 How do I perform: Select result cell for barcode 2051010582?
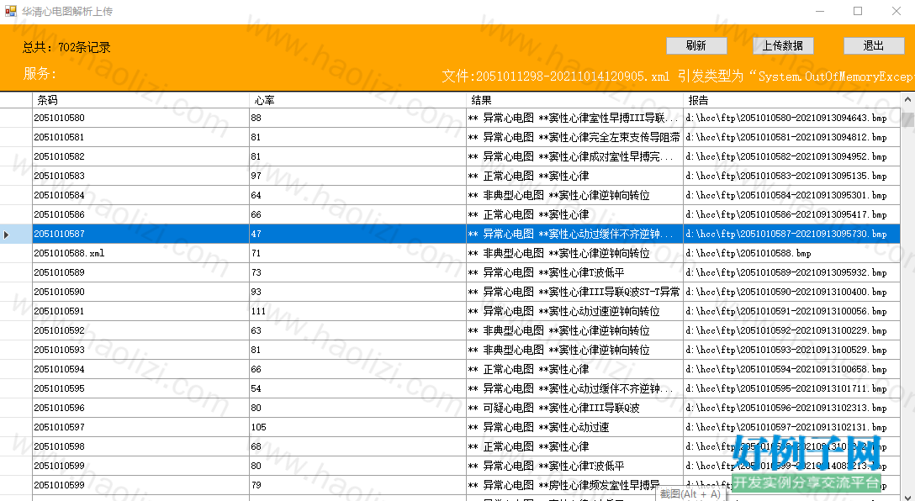pos(574,156)
